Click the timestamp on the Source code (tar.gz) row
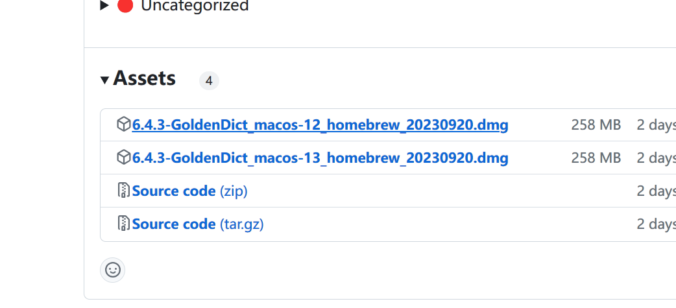 [x=656, y=224]
